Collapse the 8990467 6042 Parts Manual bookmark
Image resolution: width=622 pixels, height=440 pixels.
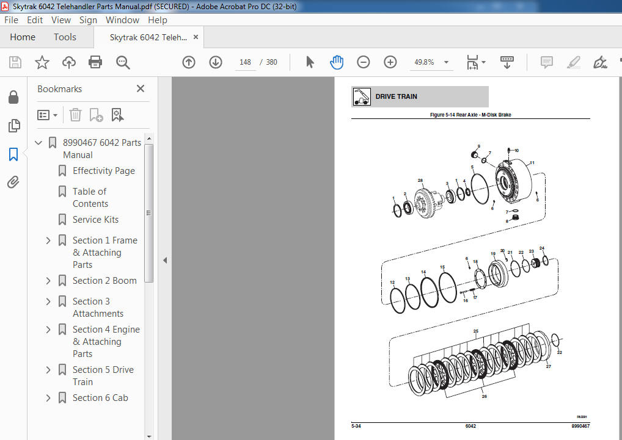click(x=38, y=143)
